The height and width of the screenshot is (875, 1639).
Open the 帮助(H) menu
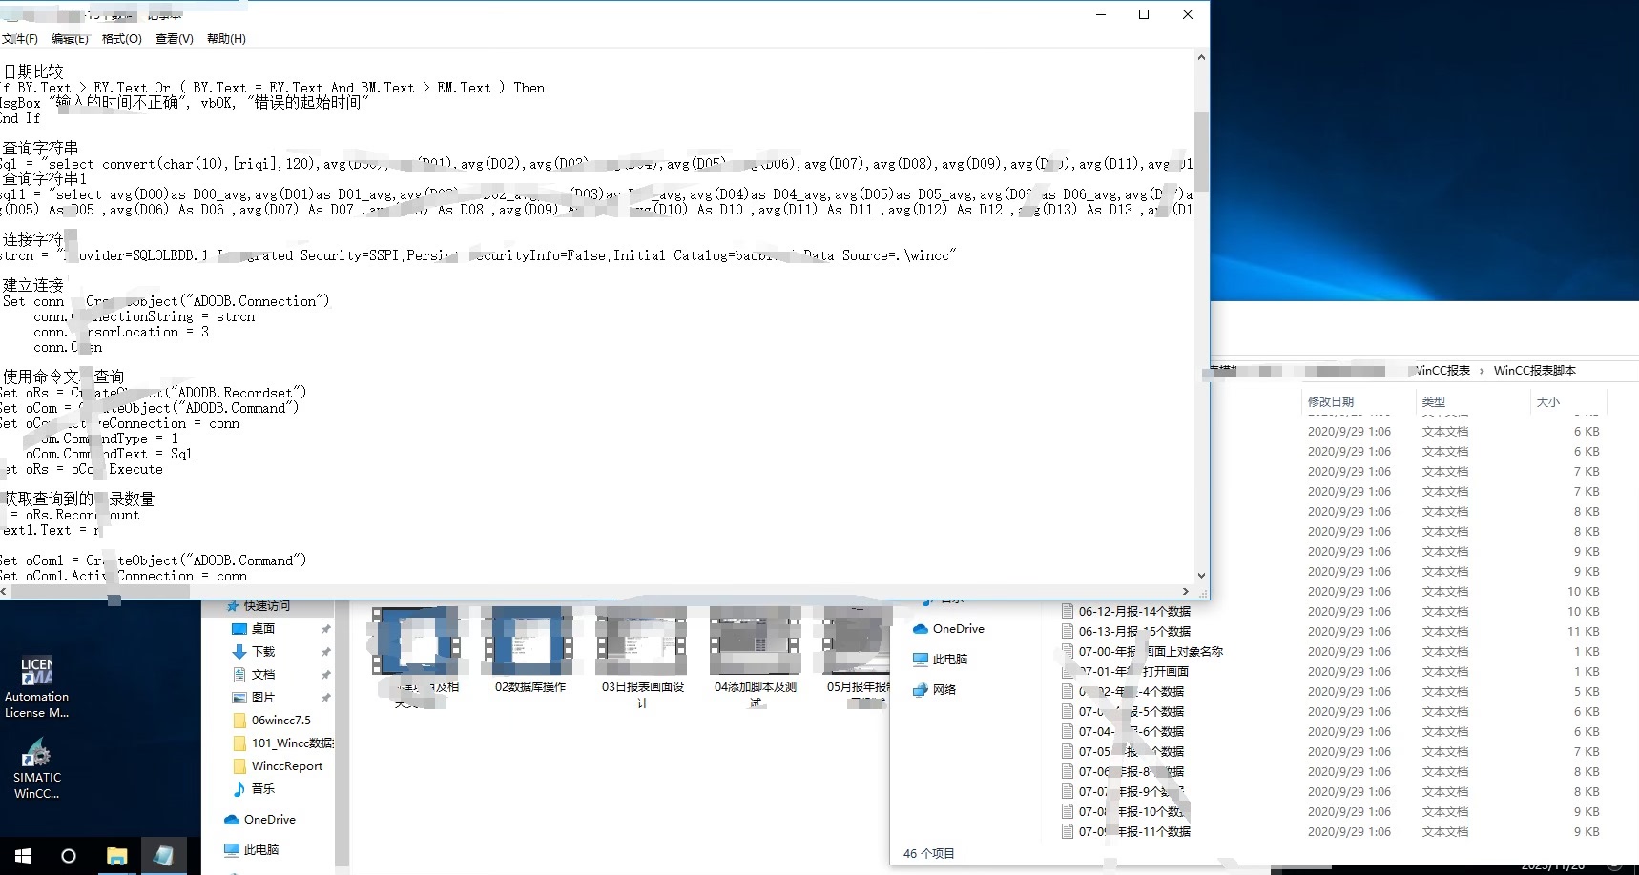[x=226, y=39]
